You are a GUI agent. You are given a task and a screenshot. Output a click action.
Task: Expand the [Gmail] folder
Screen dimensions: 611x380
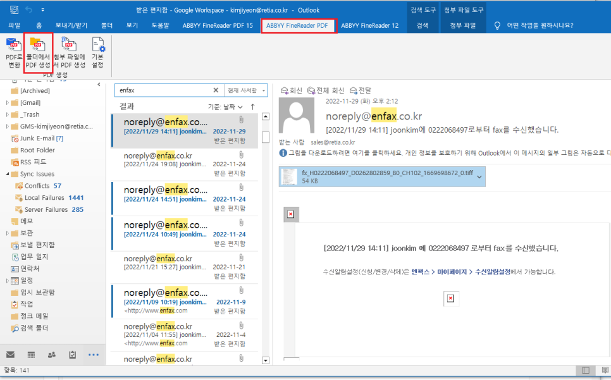[x=7, y=103]
